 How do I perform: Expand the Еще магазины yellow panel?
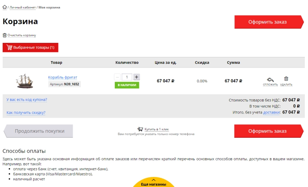point(153,182)
